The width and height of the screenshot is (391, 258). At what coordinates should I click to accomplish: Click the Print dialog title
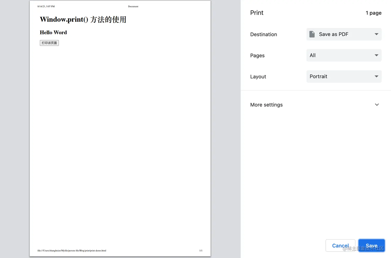257,13
